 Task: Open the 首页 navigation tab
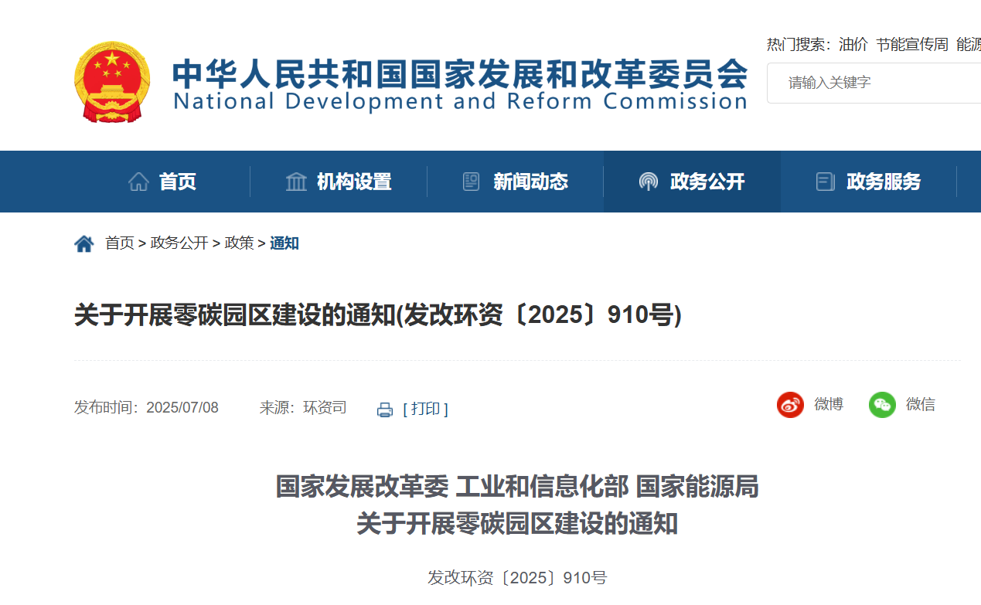[x=162, y=182]
